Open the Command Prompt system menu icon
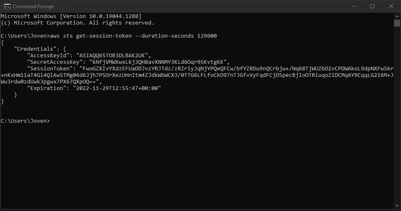 pos(7,6)
